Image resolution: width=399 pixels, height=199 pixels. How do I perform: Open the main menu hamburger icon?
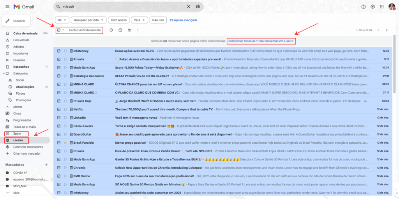7,7
